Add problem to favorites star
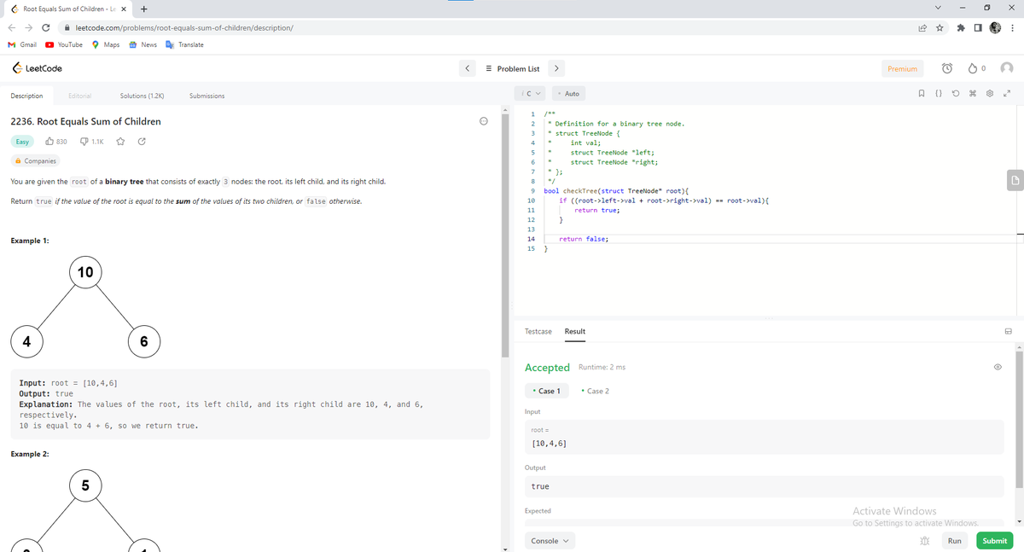 [x=120, y=141]
